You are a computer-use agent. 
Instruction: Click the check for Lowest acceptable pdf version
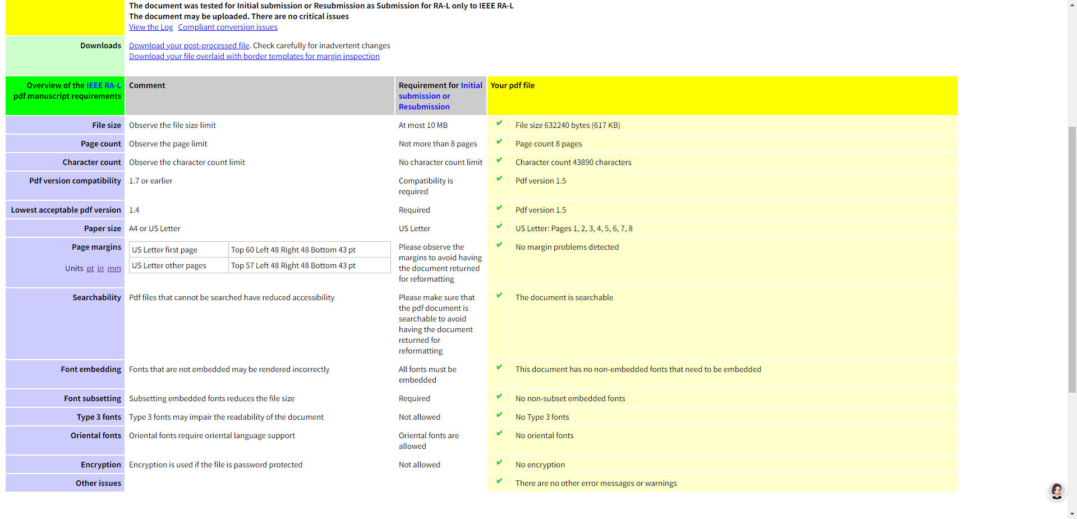499,208
